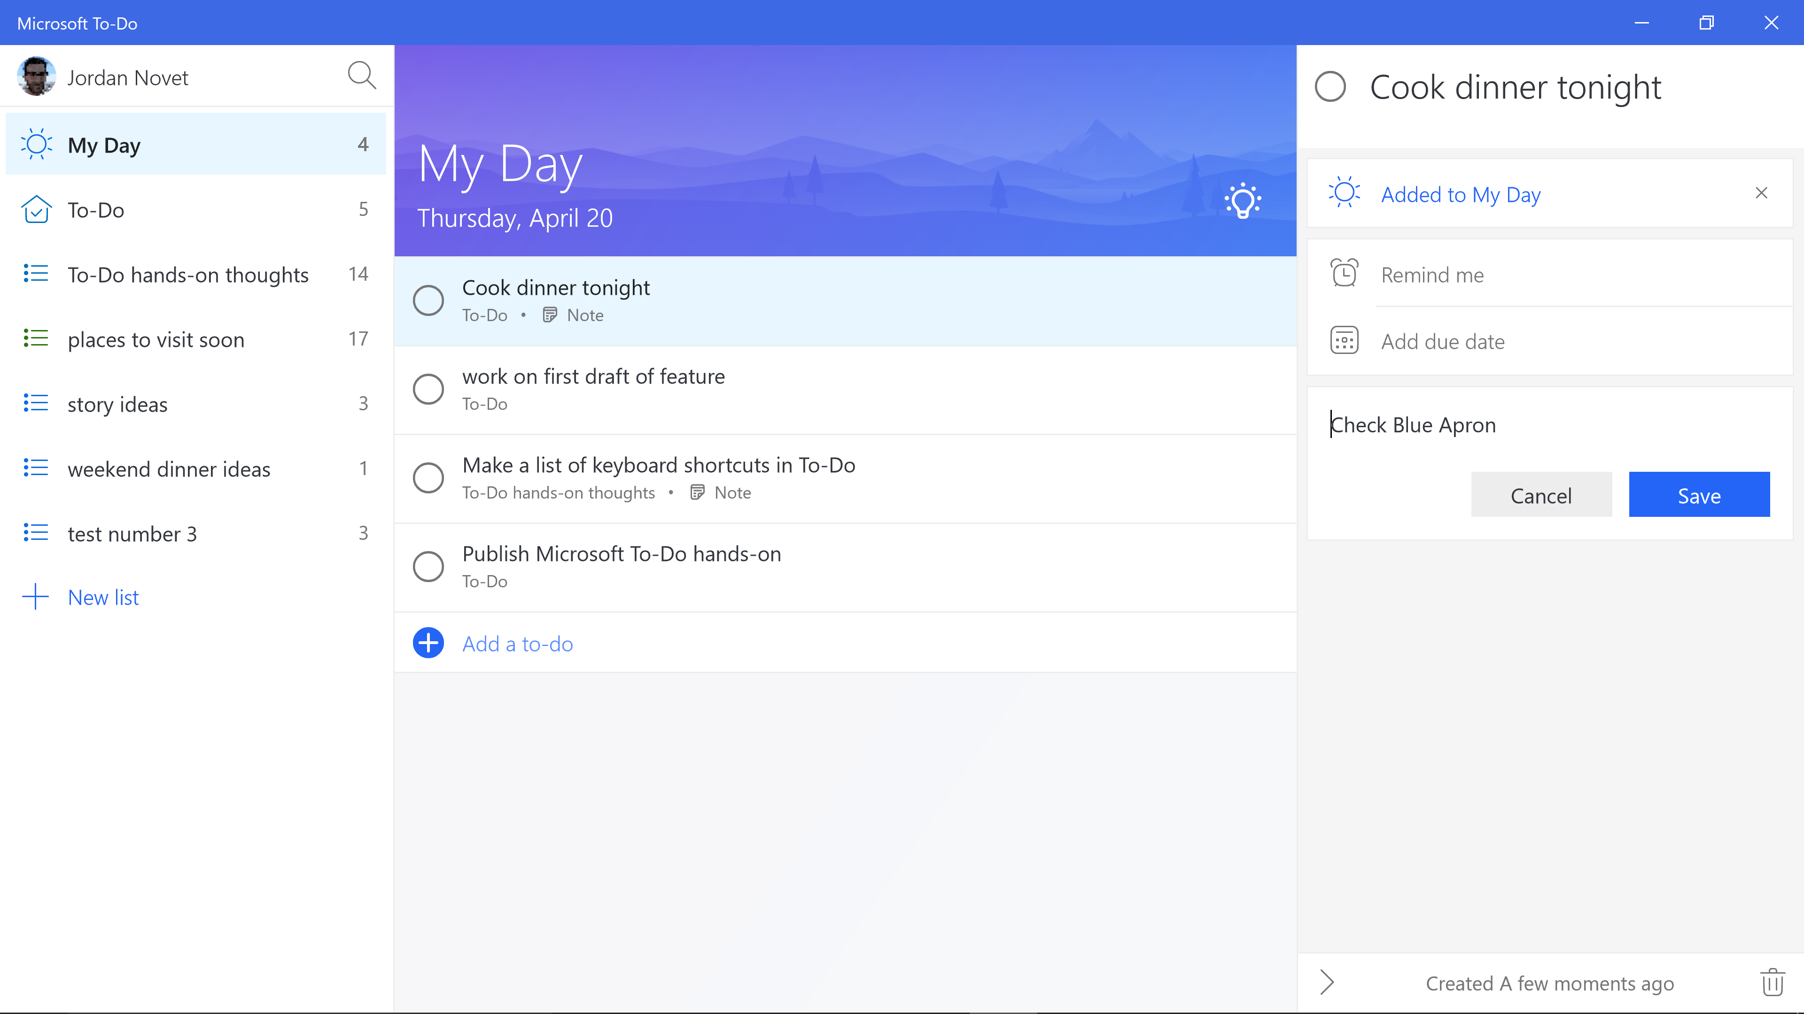The height and width of the screenshot is (1014, 1804).
Task: Complete the work on first draft task
Action: point(428,388)
